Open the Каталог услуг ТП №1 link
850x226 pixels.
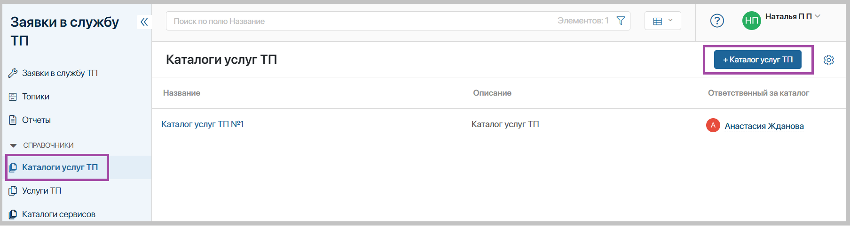(203, 124)
